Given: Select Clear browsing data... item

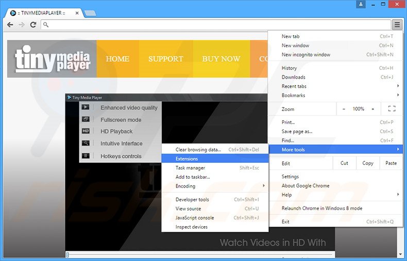Looking at the screenshot, I should click(215, 150).
